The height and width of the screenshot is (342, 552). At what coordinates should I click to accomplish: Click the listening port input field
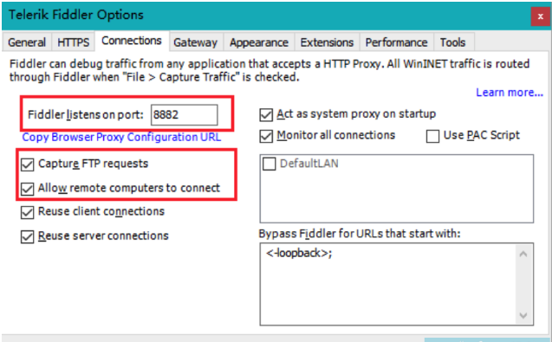(x=184, y=114)
